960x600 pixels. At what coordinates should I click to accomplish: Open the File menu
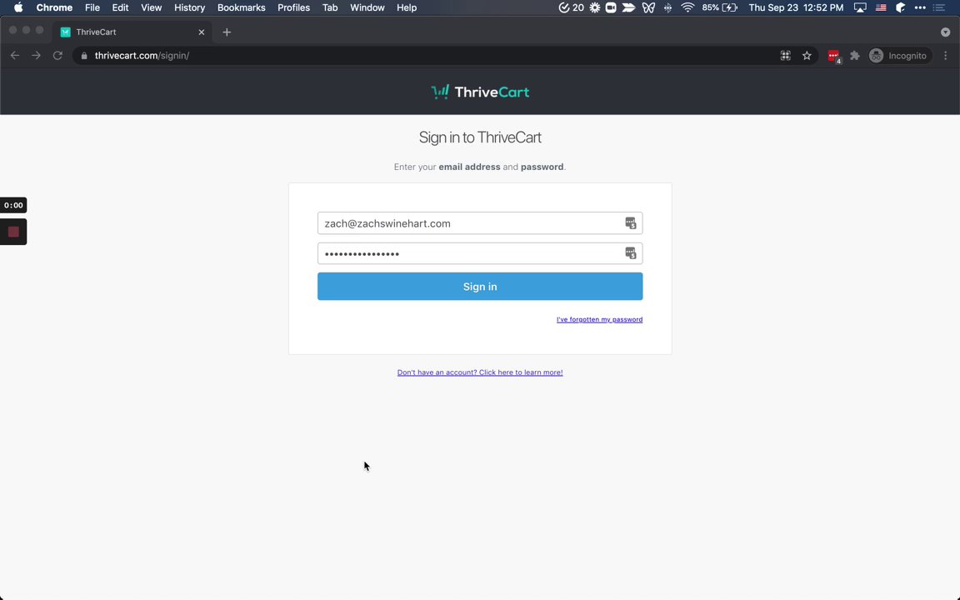(92, 7)
